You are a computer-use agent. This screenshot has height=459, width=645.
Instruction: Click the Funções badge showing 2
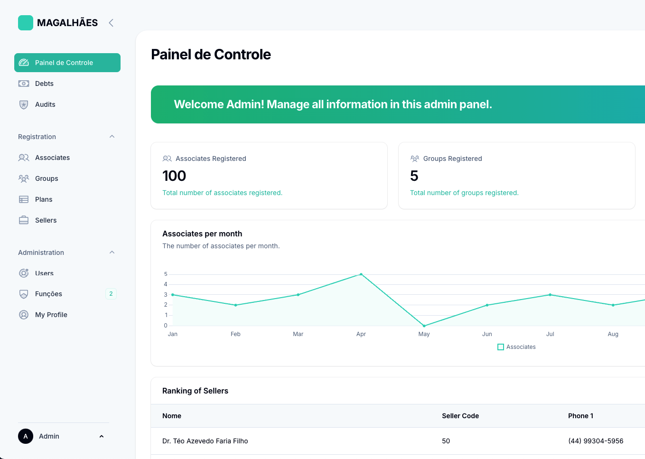tap(111, 294)
